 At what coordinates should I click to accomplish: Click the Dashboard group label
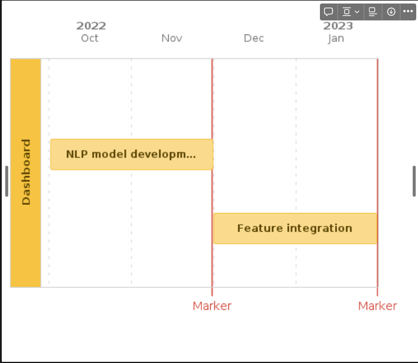pos(26,172)
